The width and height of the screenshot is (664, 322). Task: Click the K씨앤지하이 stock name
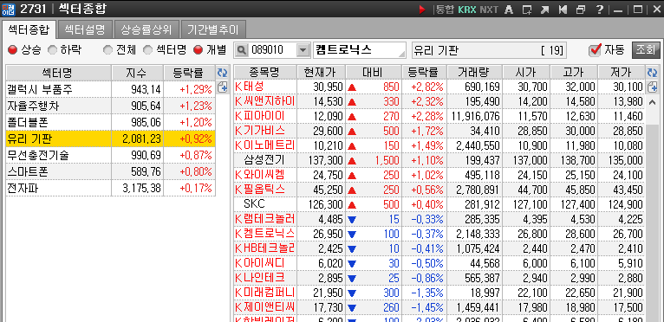(x=265, y=101)
